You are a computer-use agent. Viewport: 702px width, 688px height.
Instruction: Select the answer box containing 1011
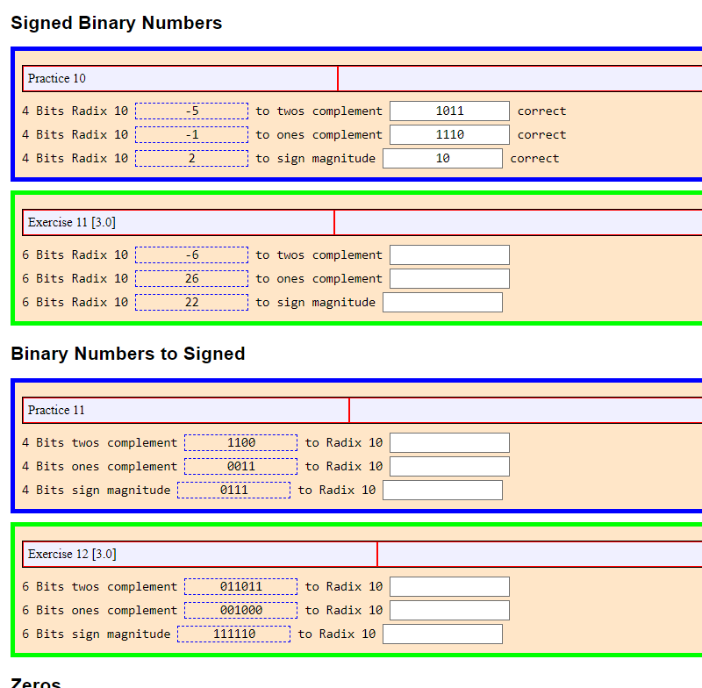point(449,111)
